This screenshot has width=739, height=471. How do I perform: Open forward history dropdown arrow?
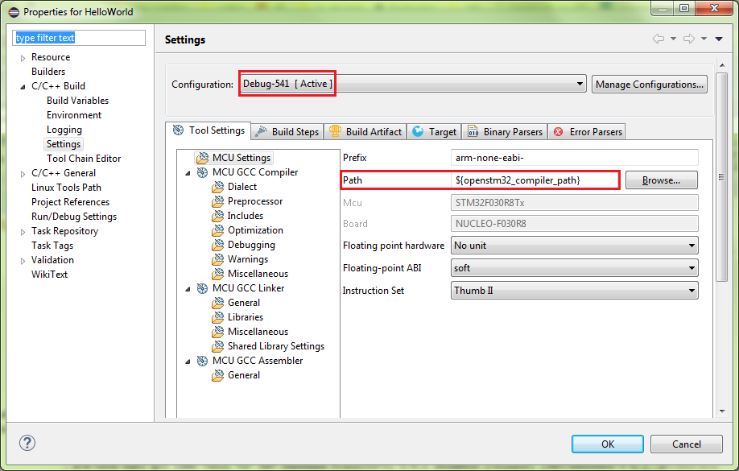(x=704, y=39)
